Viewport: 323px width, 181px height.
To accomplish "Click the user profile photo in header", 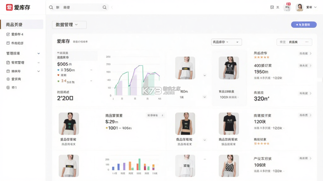I will [300, 8].
